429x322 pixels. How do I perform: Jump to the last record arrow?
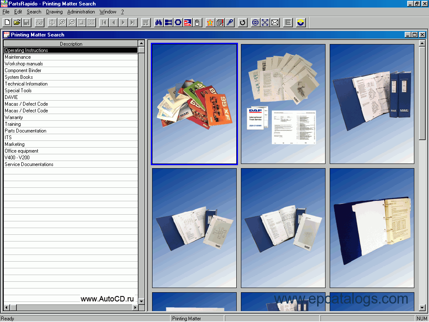coord(133,23)
